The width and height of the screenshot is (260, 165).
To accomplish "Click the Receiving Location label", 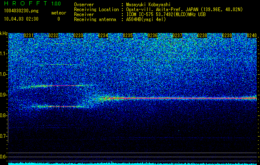I will [x=96, y=10].
